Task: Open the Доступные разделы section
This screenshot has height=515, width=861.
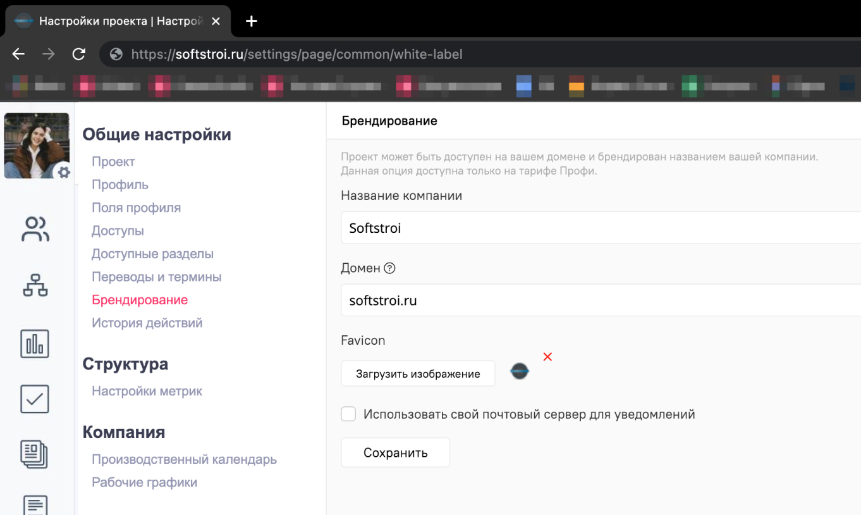Action: tap(152, 254)
